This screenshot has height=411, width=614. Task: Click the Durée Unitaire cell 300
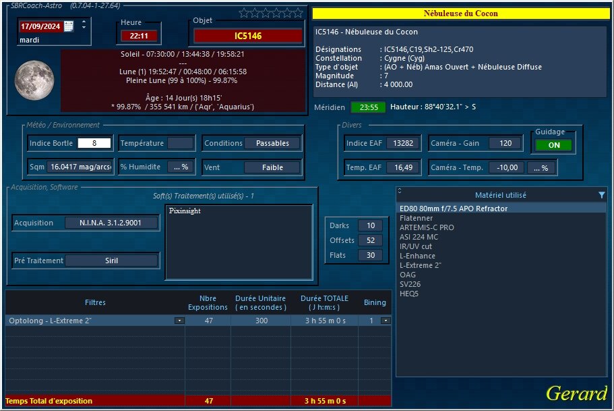(x=262, y=321)
